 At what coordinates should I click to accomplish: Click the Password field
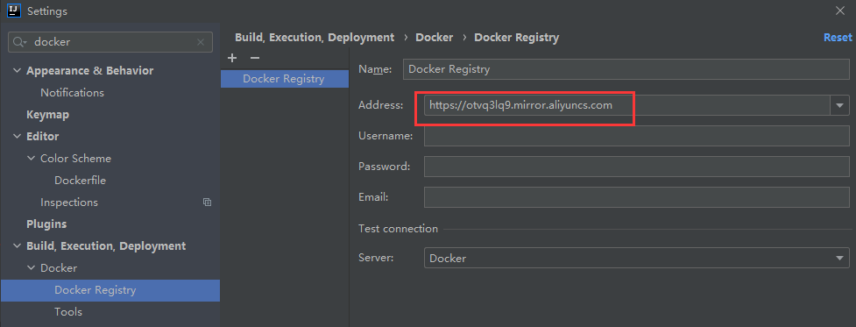(x=637, y=167)
